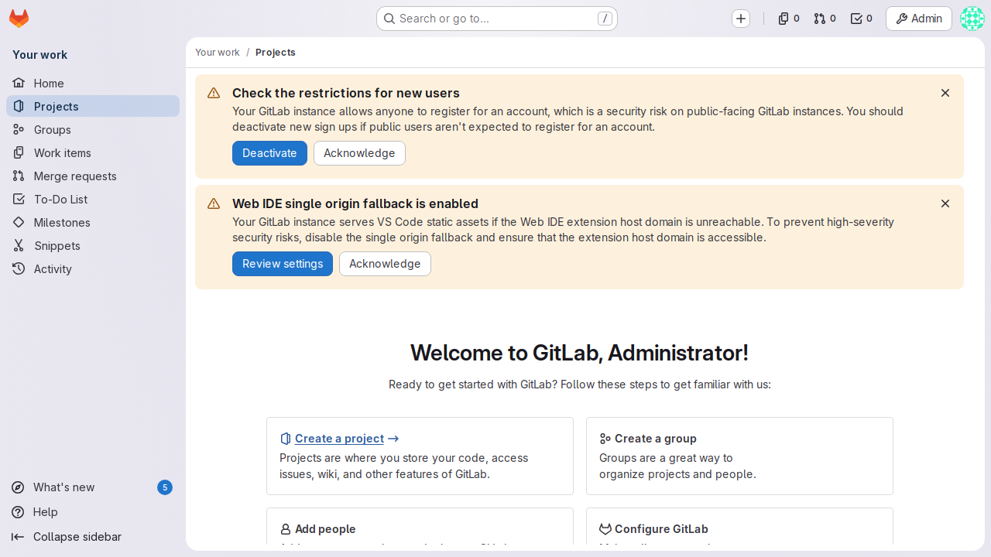The height and width of the screenshot is (557, 991).
Task: Click the Groups icon in sidebar
Action: pyautogui.click(x=19, y=129)
